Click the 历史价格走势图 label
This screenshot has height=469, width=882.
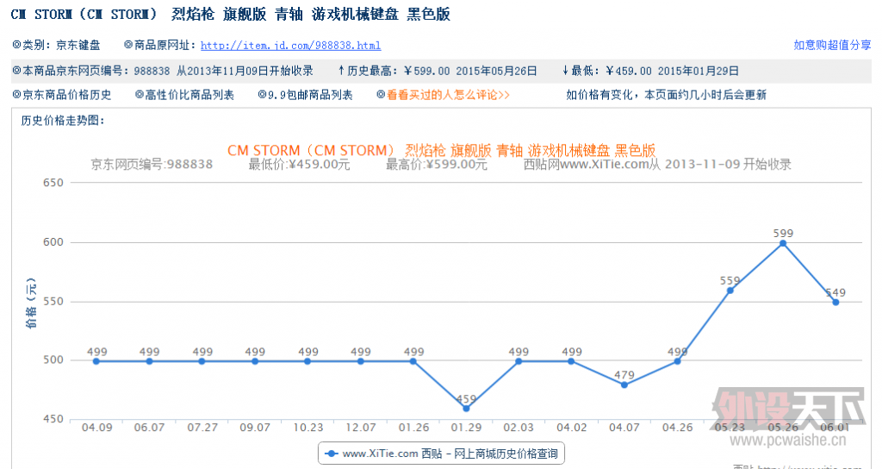point(63,121)
